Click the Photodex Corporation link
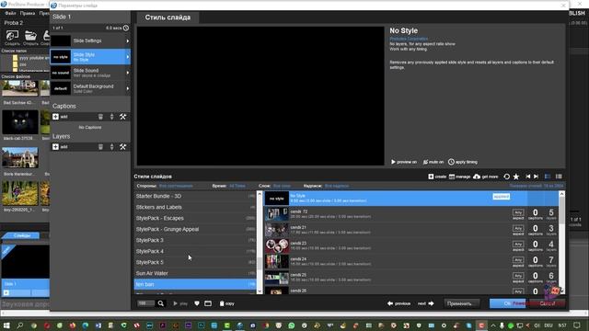The image size is (589, 331). point(409,39)
